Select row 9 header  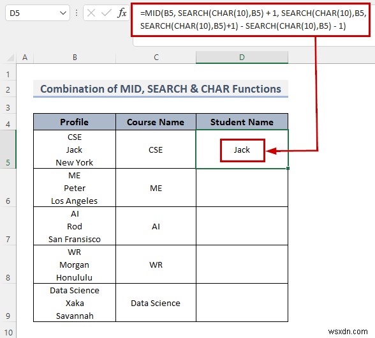tap(8, 303)
